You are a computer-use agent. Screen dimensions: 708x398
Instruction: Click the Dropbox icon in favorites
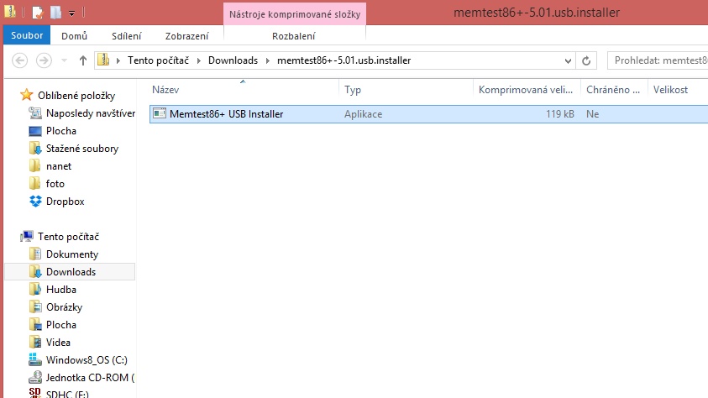35,202
